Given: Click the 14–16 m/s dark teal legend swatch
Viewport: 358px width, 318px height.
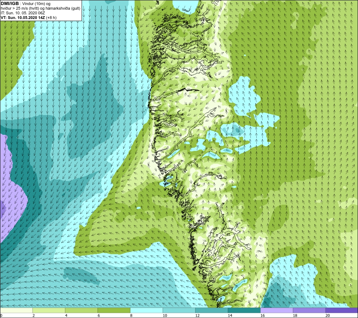Looking at the screenshot, I should point(244,310).
